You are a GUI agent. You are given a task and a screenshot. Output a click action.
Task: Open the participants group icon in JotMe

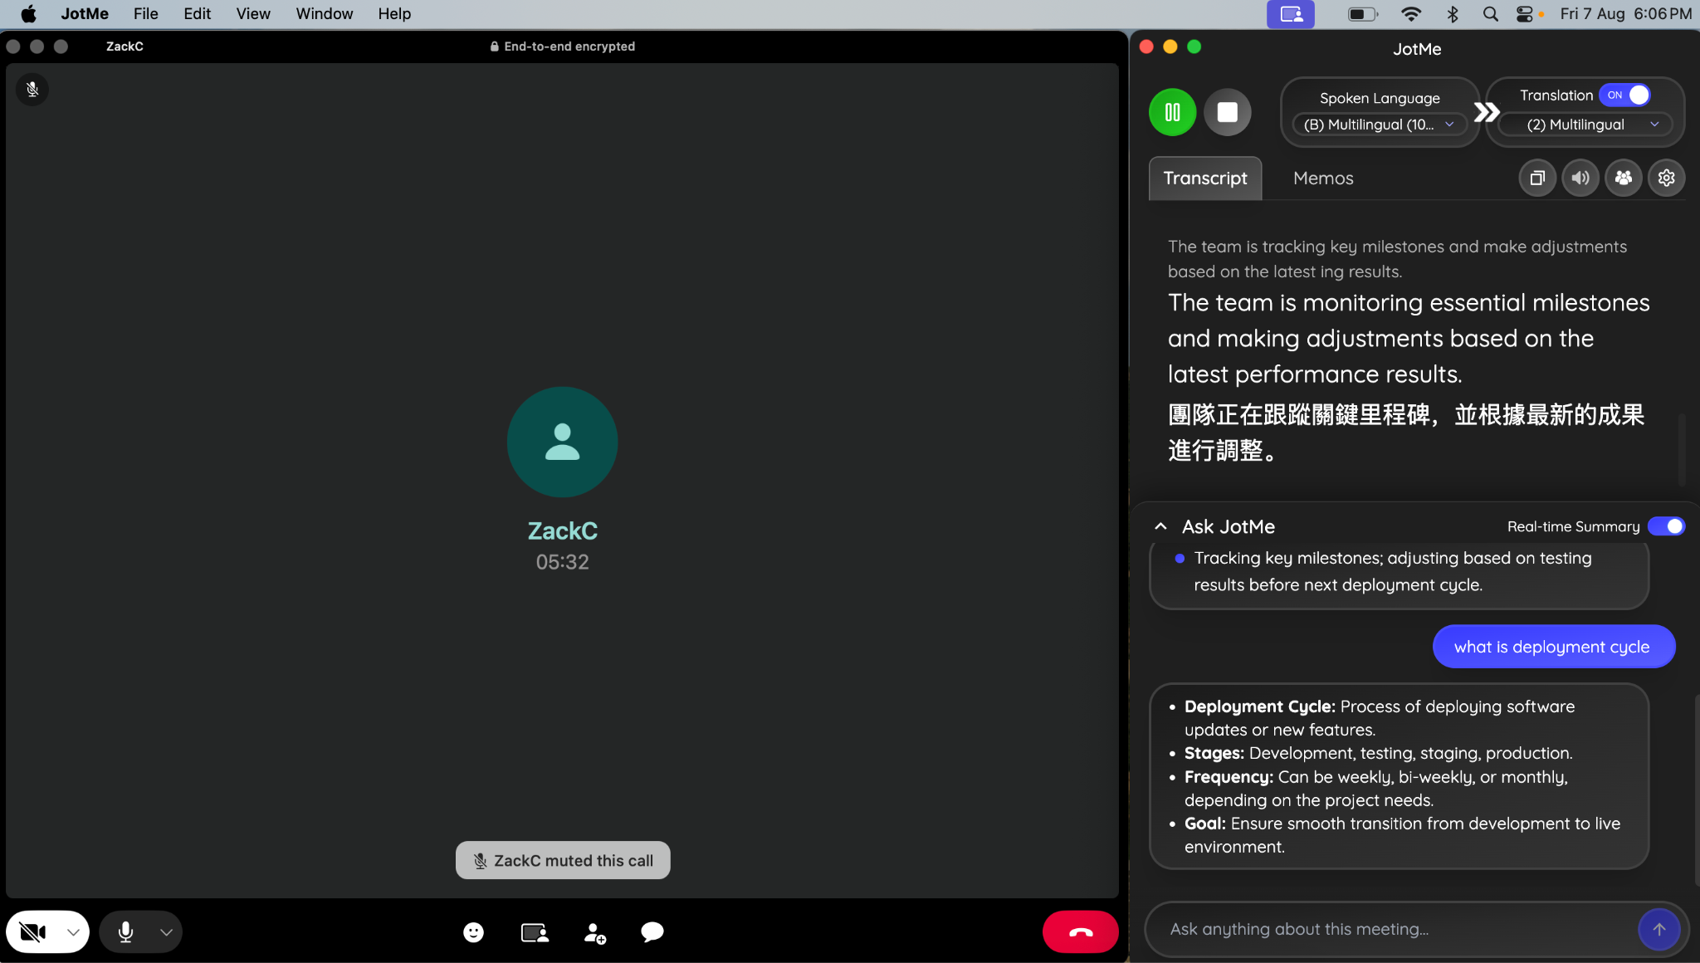[1624, 178]
